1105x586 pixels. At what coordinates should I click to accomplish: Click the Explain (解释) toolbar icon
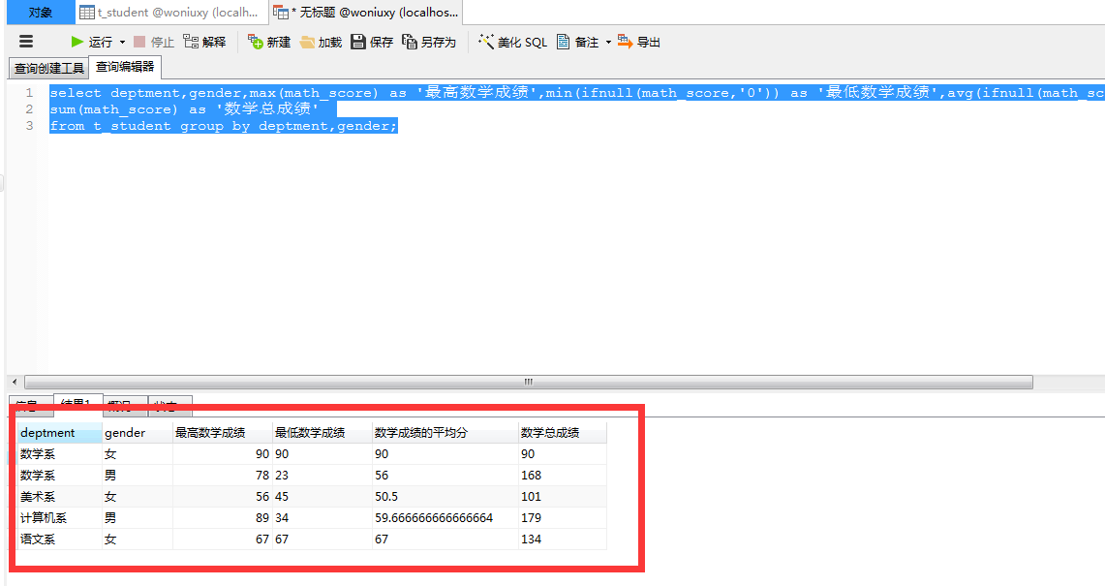204,42
